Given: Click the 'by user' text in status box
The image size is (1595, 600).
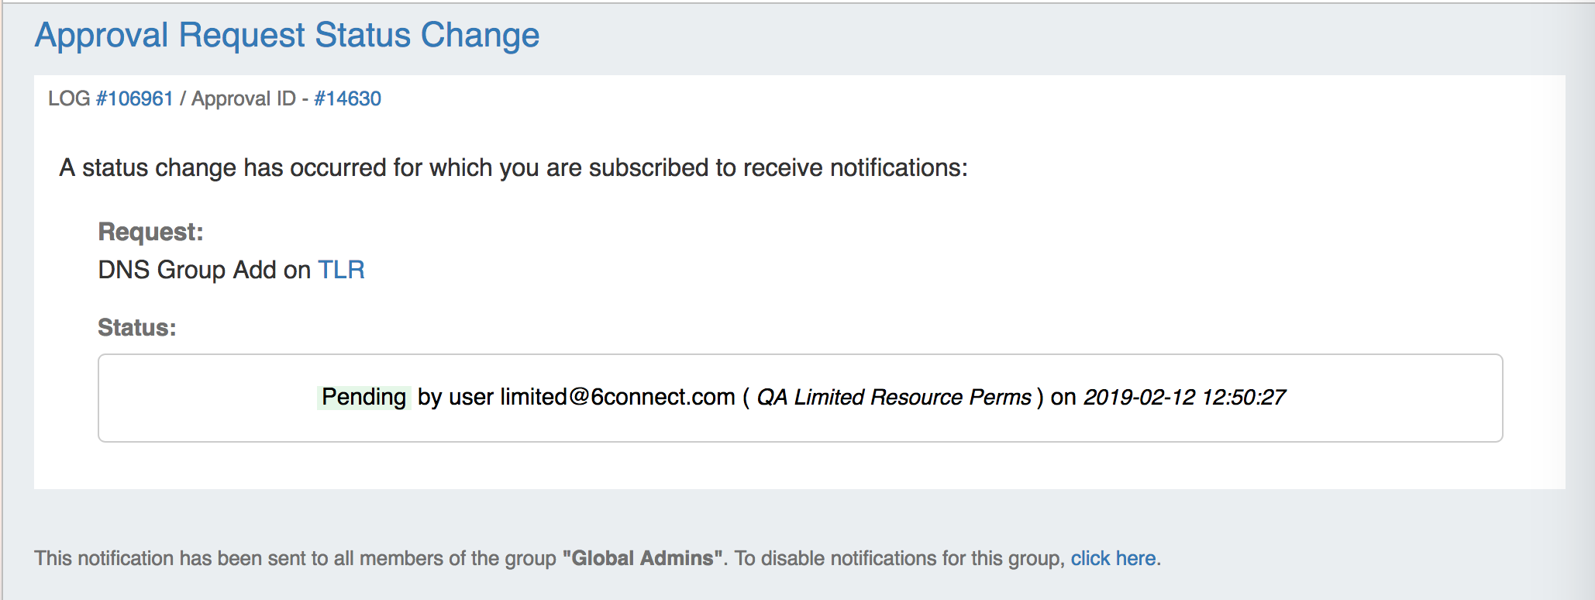Looking at the screenshot, I should point(455,397).
